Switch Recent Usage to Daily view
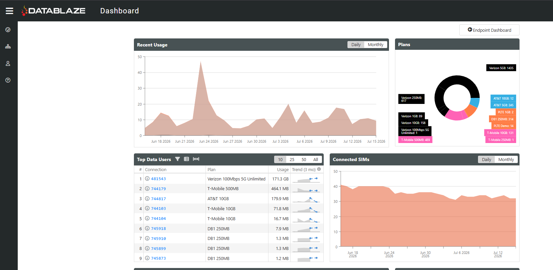This screenshot has width=553, height=270. point(356,45)
